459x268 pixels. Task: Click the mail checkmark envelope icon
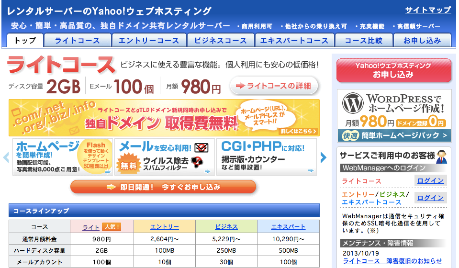[202, 147]
